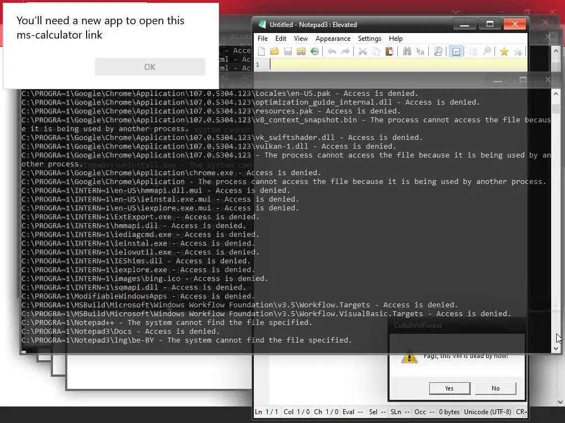Click the Save floppy disk icon in Notepad3
This screenshot has height=423, width=565.
[x=288, y=51]
